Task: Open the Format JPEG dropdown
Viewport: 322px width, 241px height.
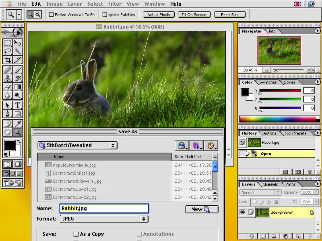Action: [x=104, y=219]
